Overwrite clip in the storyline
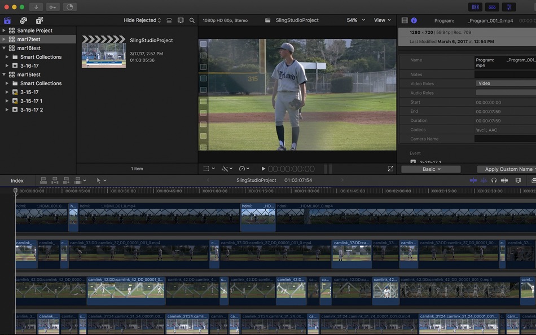The width and height of the screenshot is (536, 335). coord(78,180)
